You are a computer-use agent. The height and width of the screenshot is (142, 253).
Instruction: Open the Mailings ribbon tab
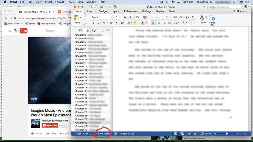(x=146, y=11)
